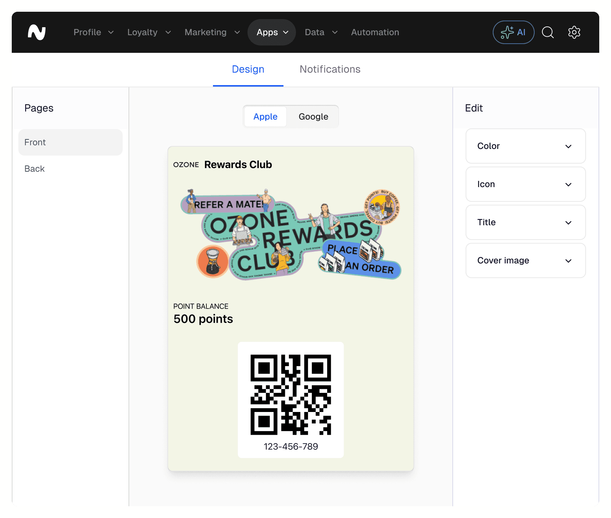Screen dimensions: 611x518
Task: Open the Profile menu
Action: coord(94,32)
